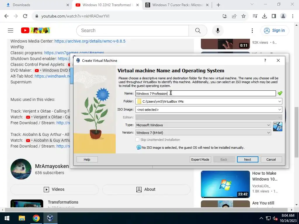The height and width of the screenshot is (224, 299).
Task: Click the page vertical scrollbar
Action: point(297,132)
